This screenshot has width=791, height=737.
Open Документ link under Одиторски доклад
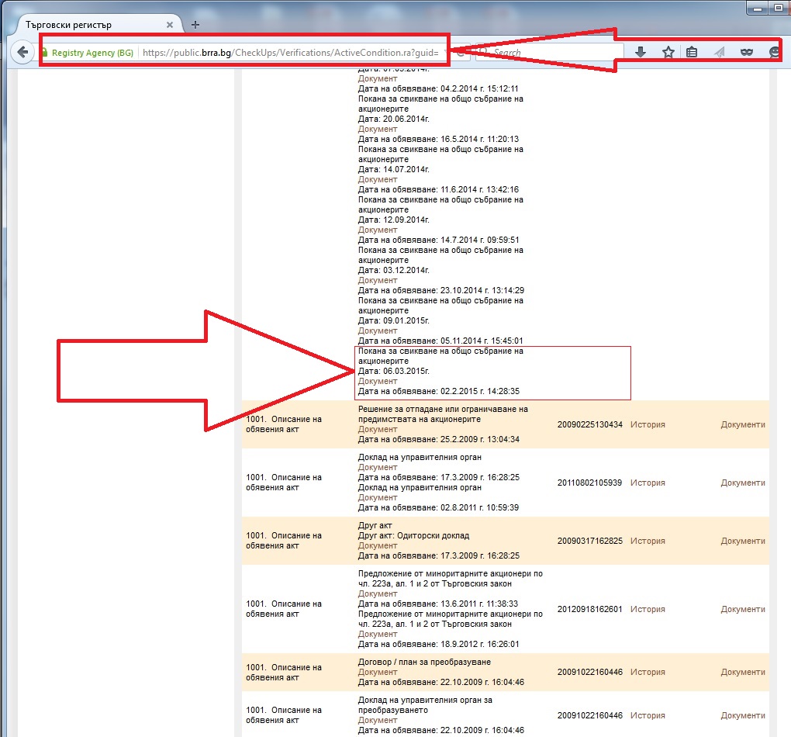tap(377, 545)
